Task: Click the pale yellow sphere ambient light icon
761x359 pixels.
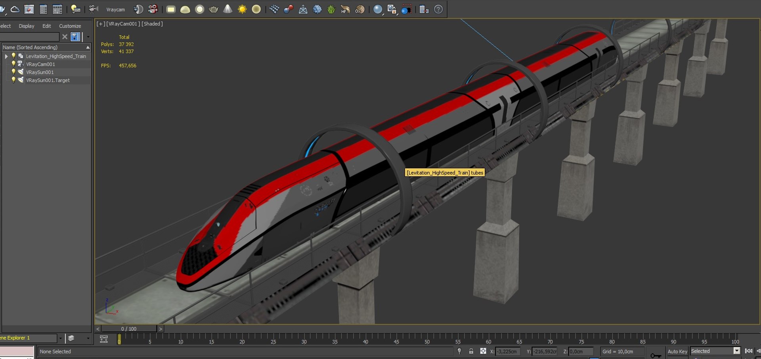Action: (x=256, y=9)
